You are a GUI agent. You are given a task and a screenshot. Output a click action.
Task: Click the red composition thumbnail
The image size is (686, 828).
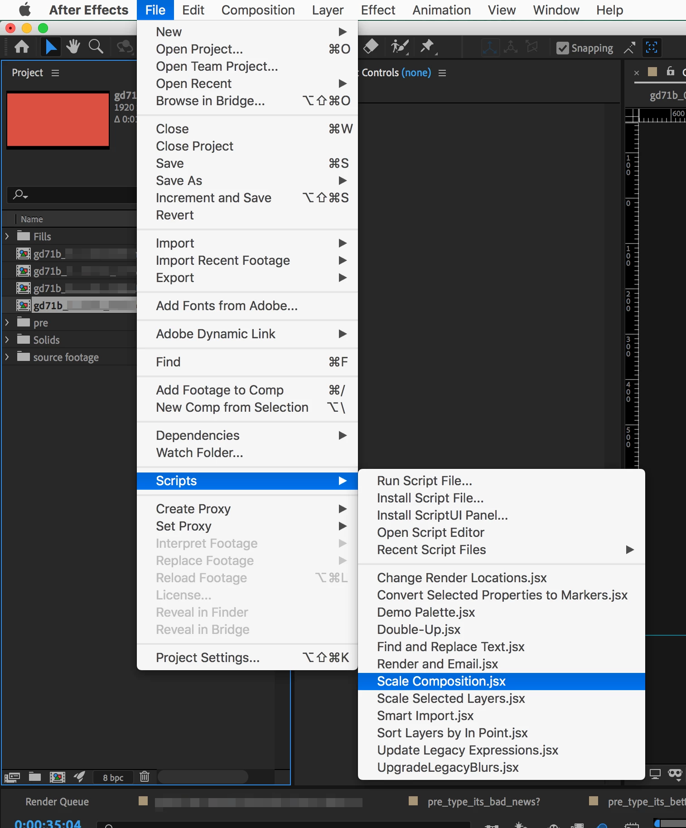(x=58, y=120)
